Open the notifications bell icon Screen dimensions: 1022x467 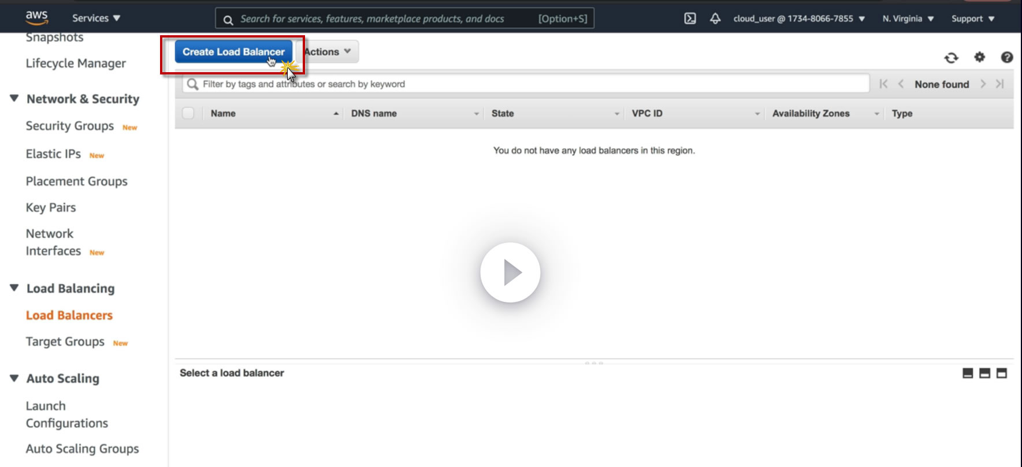(715, 18)
